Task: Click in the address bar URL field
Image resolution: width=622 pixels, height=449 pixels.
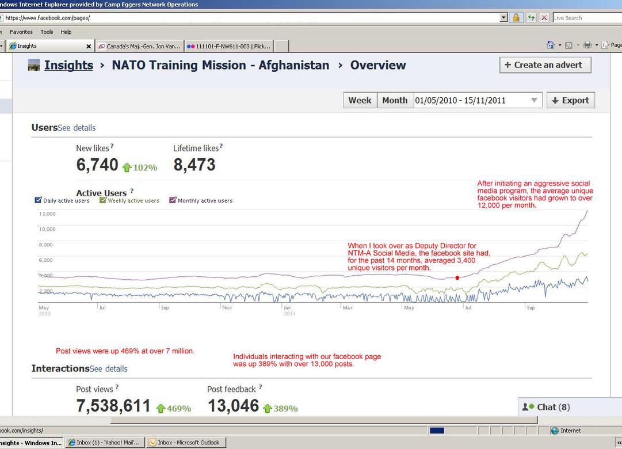Action: 250,18
